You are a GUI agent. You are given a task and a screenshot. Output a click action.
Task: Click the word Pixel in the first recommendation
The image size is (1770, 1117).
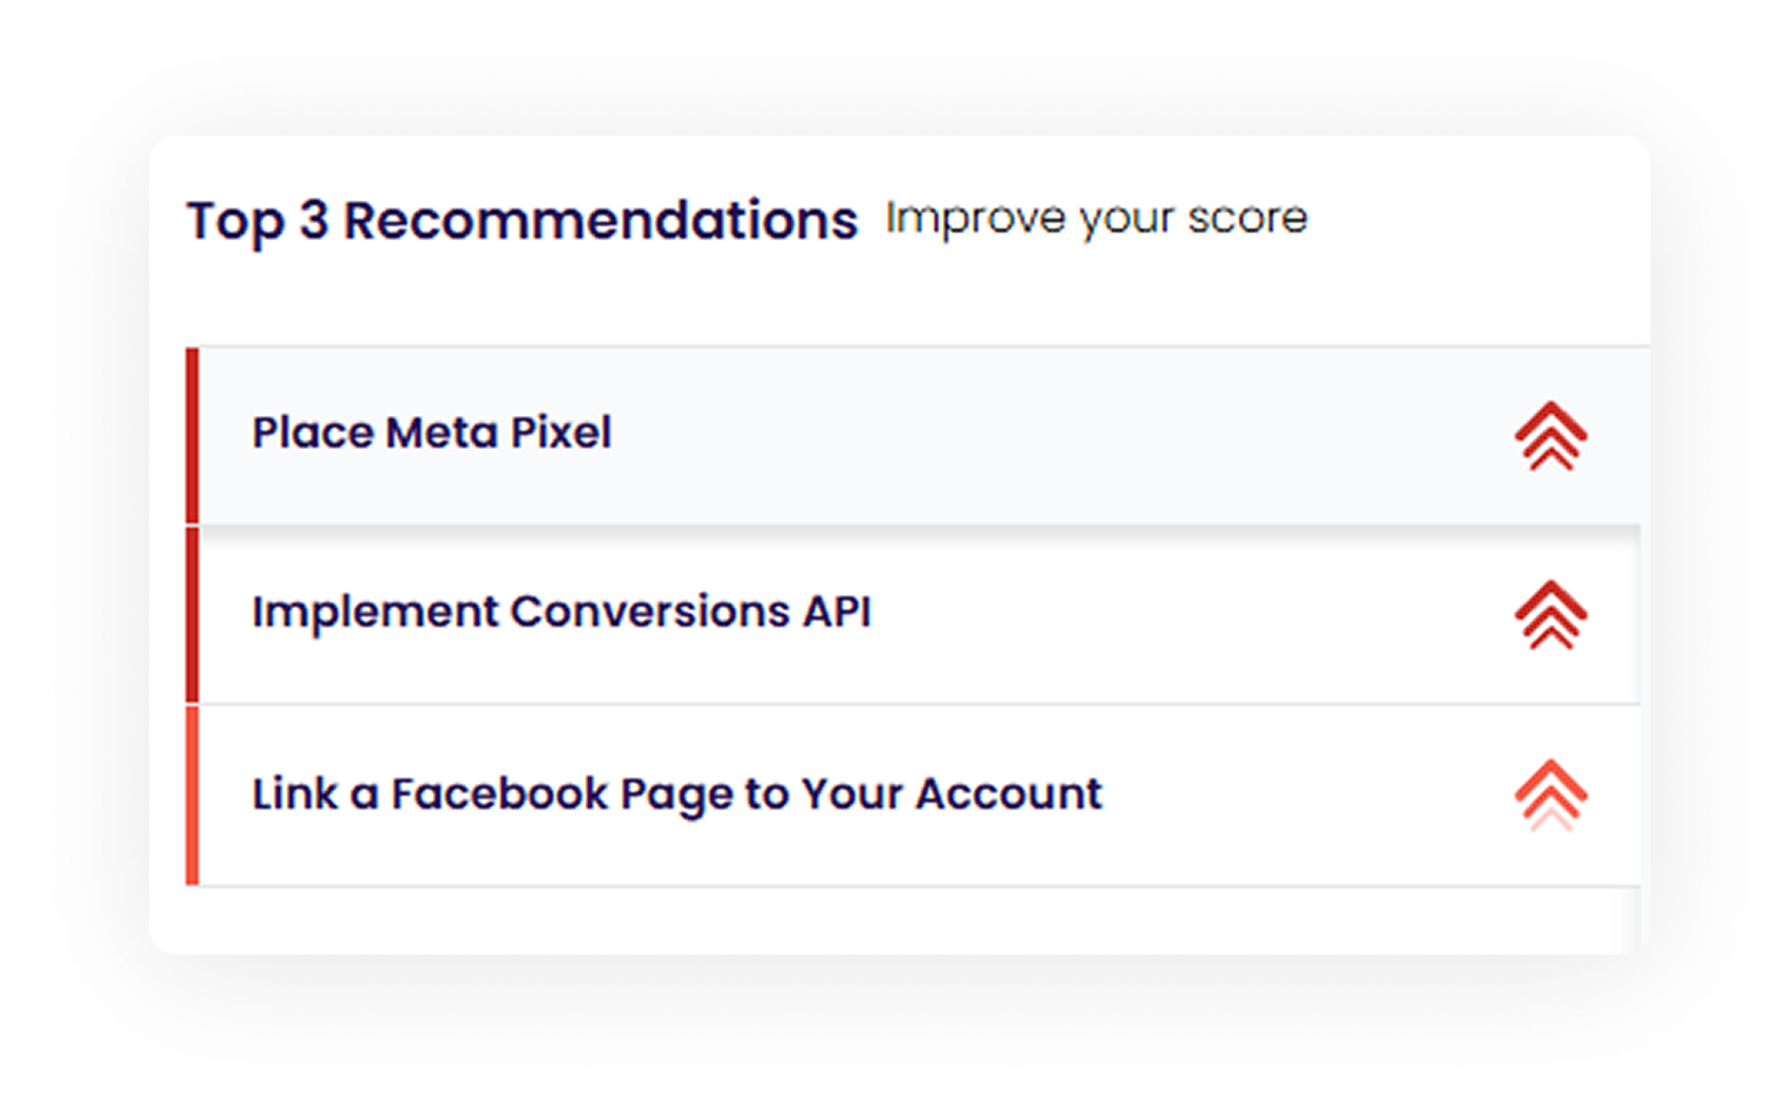pos(561,433)
